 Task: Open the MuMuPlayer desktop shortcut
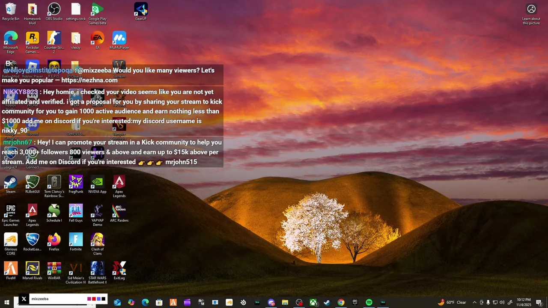click(x=119, y=40)
